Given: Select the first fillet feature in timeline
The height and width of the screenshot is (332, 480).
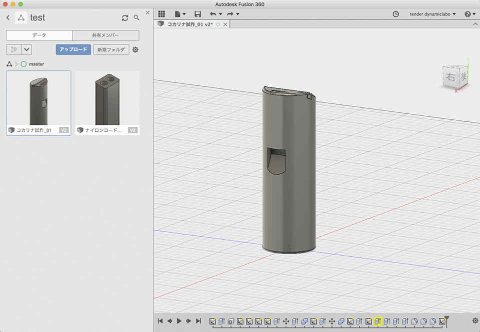Looking at the screenshot, I should (414, 321).
